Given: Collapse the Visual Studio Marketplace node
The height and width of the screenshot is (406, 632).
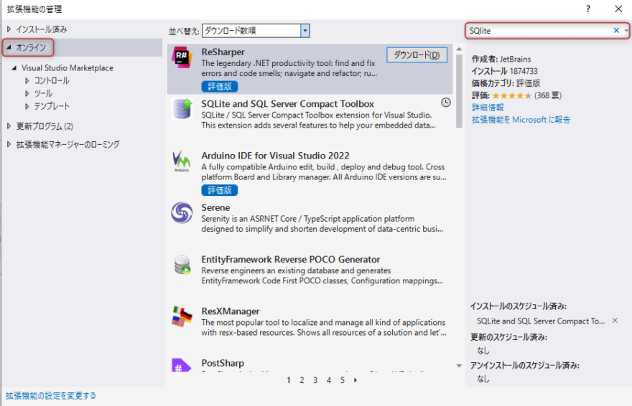Looking at the screenshot, I should tap(14, 67).
